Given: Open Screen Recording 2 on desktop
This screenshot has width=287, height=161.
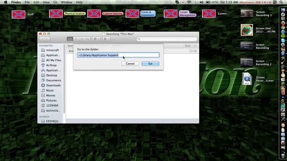Looking at the screenshot, I should (247, 63).
